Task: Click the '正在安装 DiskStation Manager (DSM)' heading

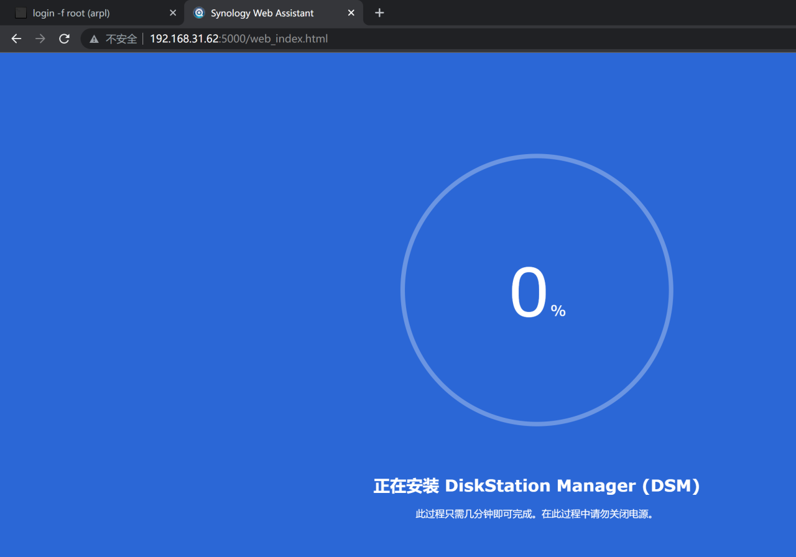Action: 537,486
